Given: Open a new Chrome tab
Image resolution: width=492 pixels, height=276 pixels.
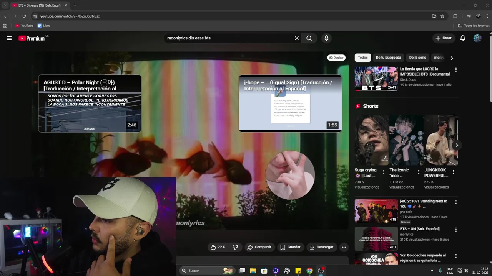Looking at the screenshot, I should coord(75,5).
